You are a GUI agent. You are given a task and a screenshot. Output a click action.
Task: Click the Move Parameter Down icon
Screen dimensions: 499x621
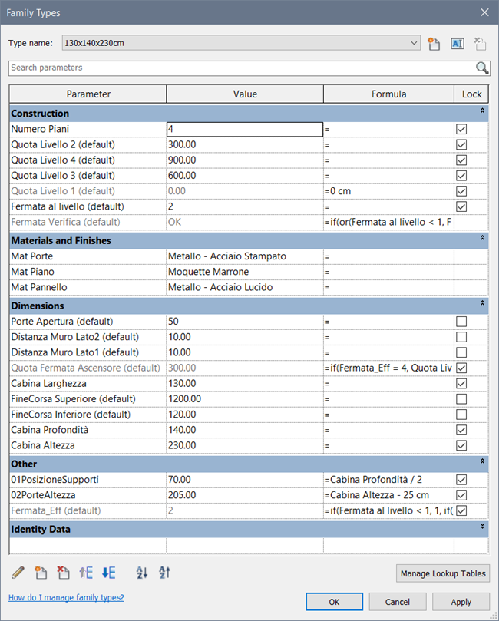108,573
